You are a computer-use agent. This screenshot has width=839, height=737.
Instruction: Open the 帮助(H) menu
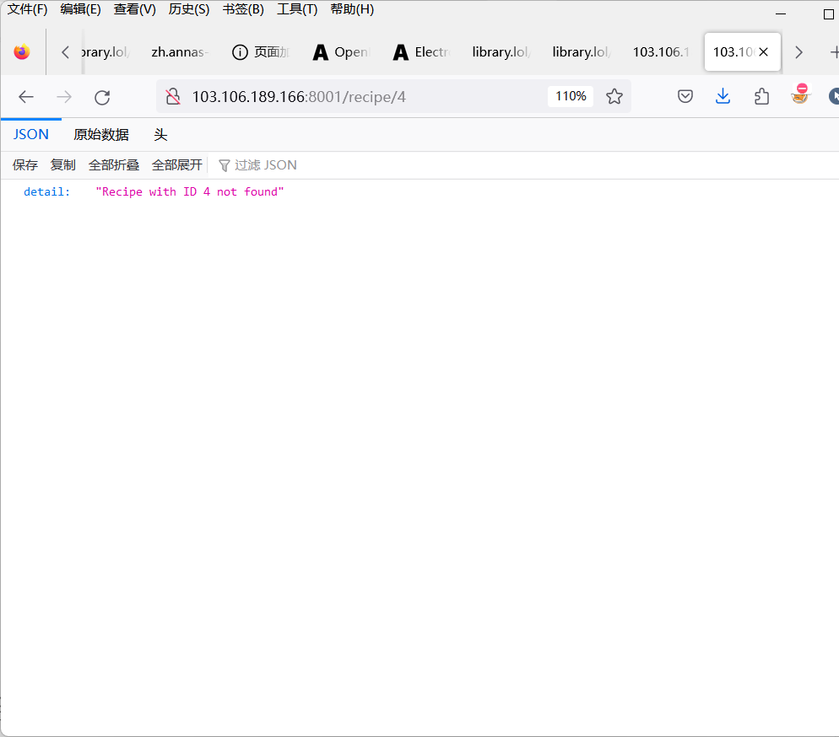(x=352, y=9)
